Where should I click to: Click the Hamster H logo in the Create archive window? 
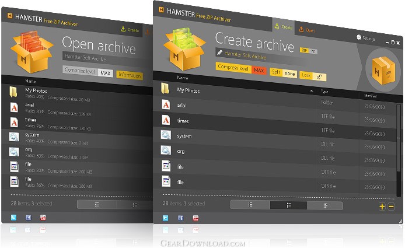pyautogui.click(x=161, y=9)
